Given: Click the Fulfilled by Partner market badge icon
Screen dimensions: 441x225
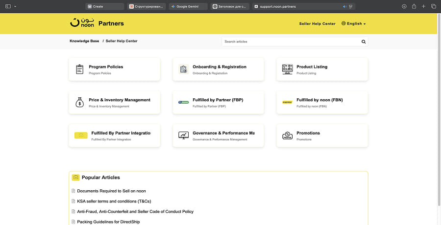Looking at the screenshot, I should click(183, 102).
